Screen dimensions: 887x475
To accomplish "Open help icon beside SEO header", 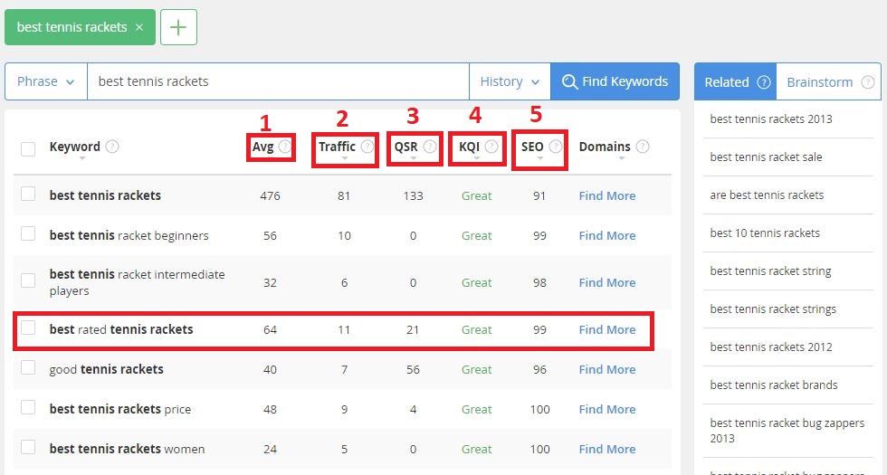I will tap(556, 147).
